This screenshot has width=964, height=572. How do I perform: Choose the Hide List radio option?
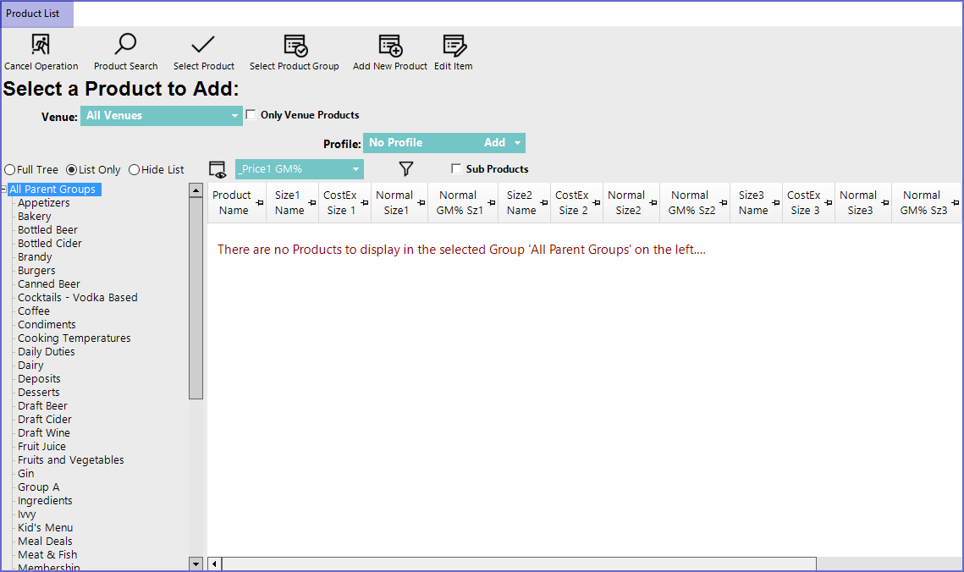click(135, 170)
